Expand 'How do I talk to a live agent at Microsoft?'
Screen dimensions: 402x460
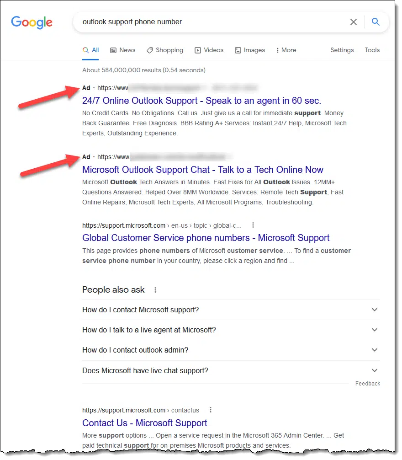point(231,330)
